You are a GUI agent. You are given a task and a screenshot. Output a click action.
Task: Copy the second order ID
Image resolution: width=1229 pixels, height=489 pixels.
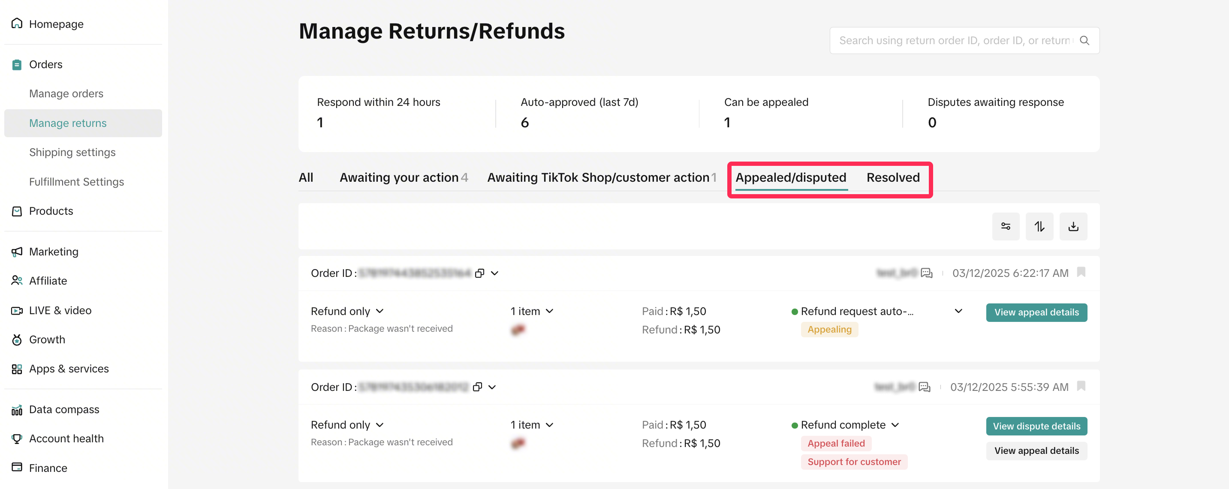[x=477, y=387]
